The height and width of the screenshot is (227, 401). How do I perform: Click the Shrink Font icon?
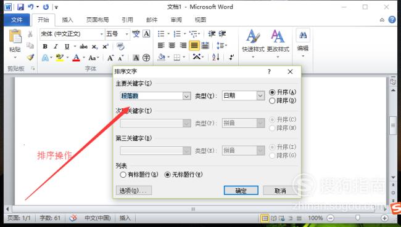[121, 58]
